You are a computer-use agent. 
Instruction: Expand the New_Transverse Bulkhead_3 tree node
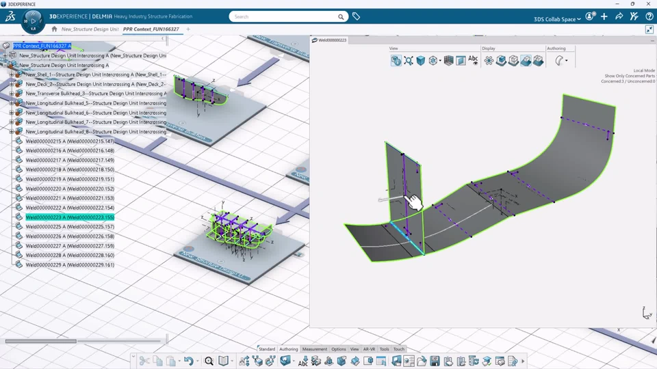[x=12, y=94]
